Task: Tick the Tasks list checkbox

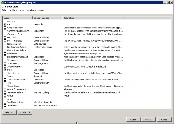Action: tap(5, 76)
